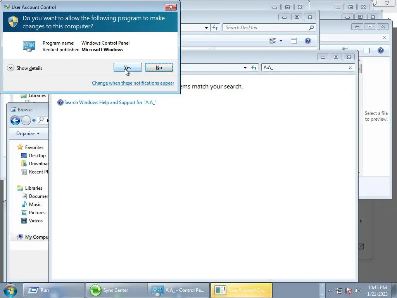Select Downloads in Browse navigation pane
The height and width of the screenshot is (298, 397).
click(x=38, y=163)
